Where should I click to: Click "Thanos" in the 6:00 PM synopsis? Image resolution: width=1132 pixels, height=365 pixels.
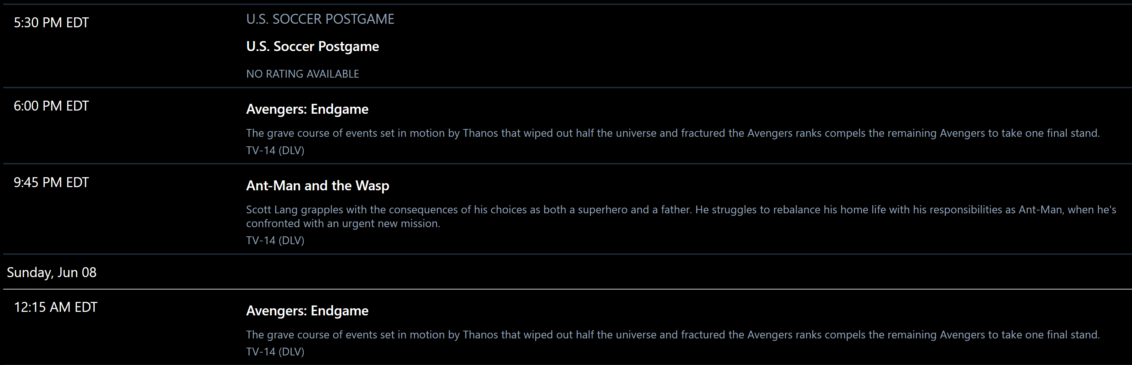tap(480, 133)
